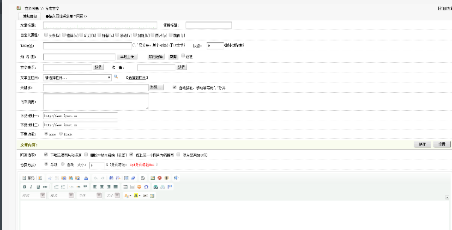Open the 大小 font size dropdown
Screen dimensions: 452x230
(113, 196)
